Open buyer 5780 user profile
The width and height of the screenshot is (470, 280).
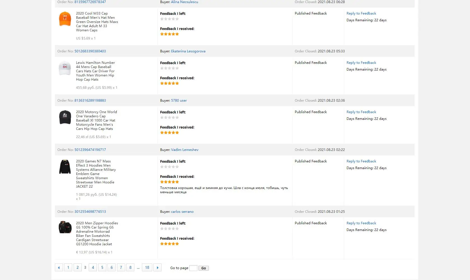coord(179,101)
